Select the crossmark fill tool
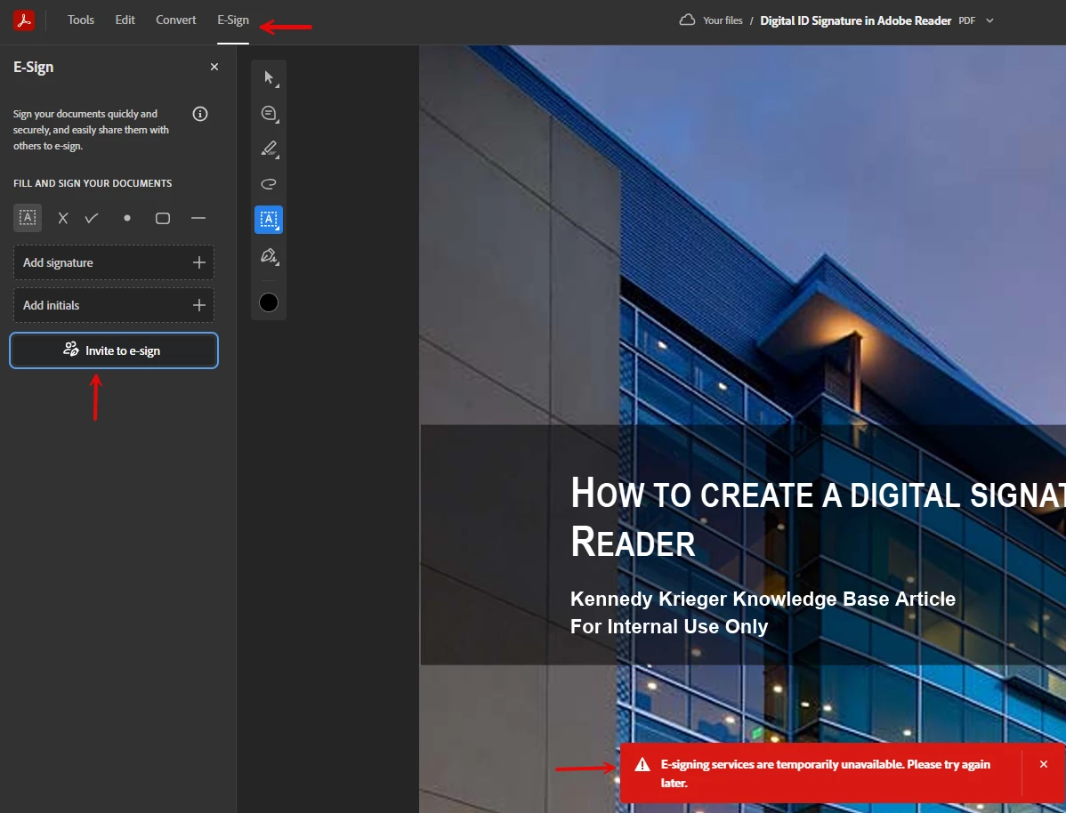 tap(63, 218)
